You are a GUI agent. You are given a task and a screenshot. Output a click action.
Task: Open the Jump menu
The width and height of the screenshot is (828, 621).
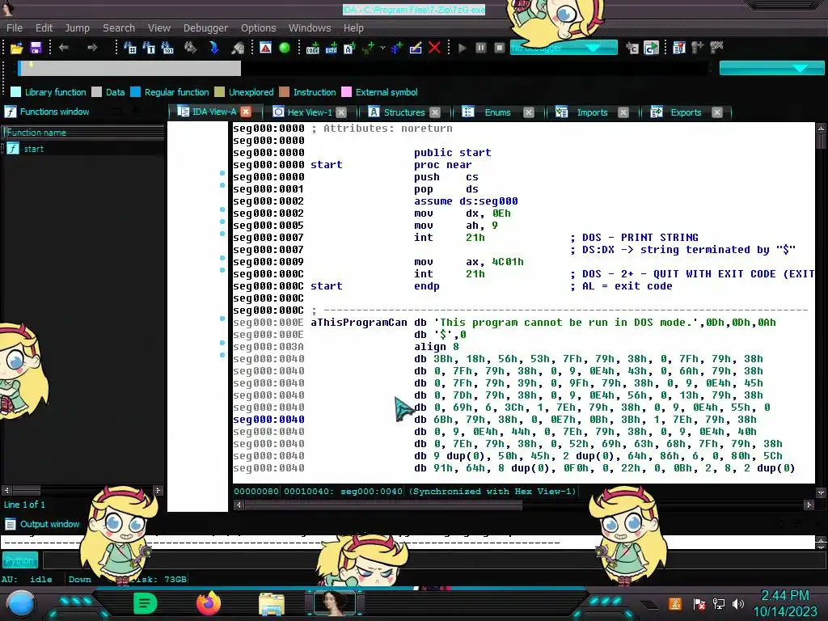click(x=77, y=28)
